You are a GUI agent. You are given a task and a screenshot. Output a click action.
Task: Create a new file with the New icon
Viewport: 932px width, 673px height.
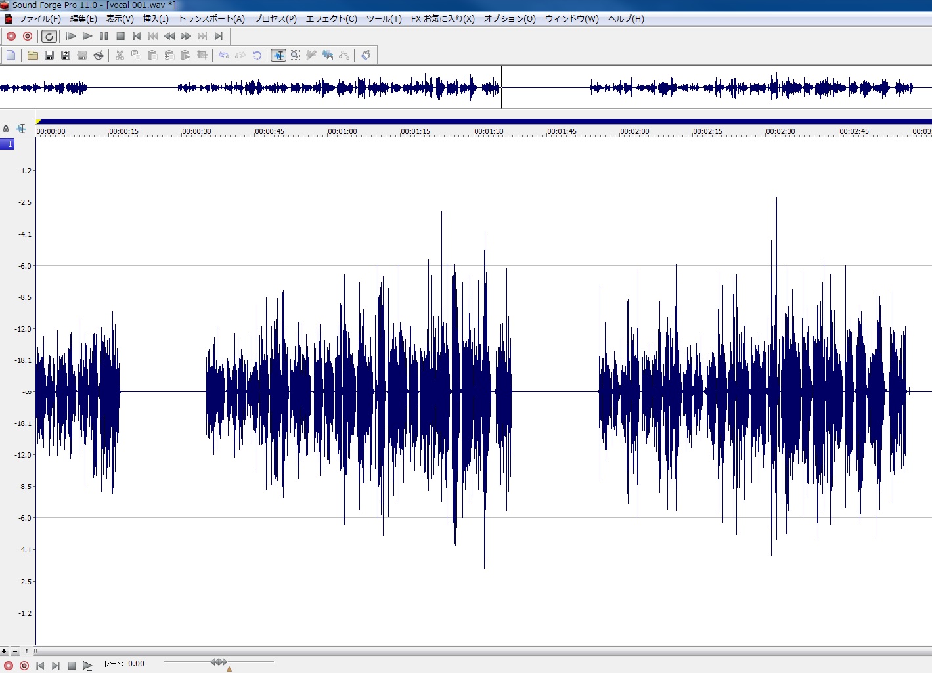11,55
